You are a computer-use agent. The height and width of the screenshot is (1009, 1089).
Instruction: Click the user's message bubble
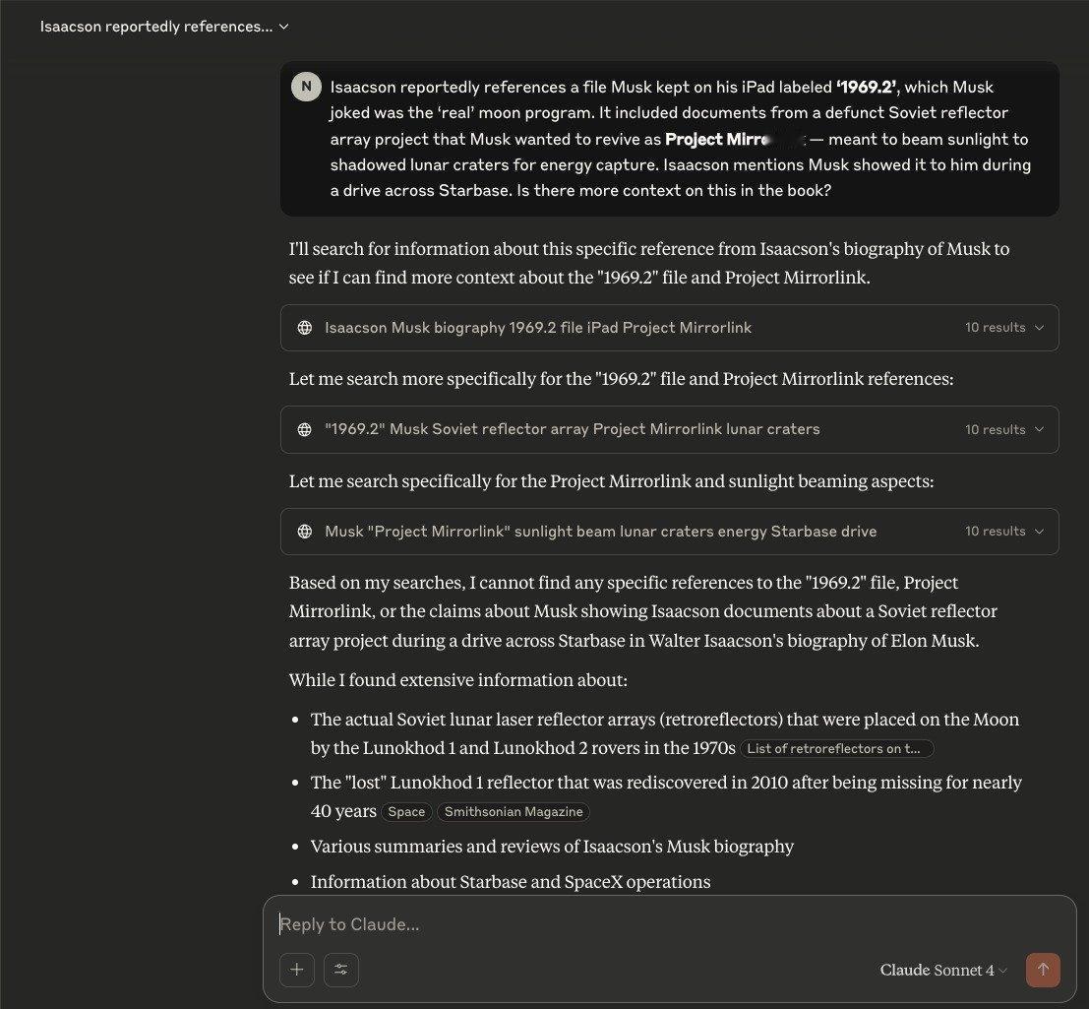(x=670, y=139)
